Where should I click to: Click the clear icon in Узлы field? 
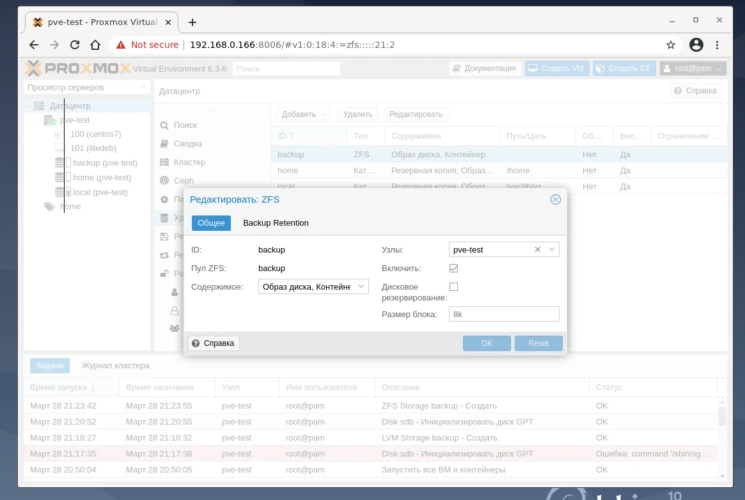tap(537, 249)
